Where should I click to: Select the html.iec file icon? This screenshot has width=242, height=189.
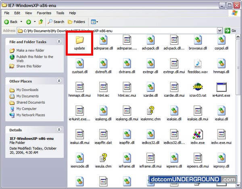(x=103, y=87)
